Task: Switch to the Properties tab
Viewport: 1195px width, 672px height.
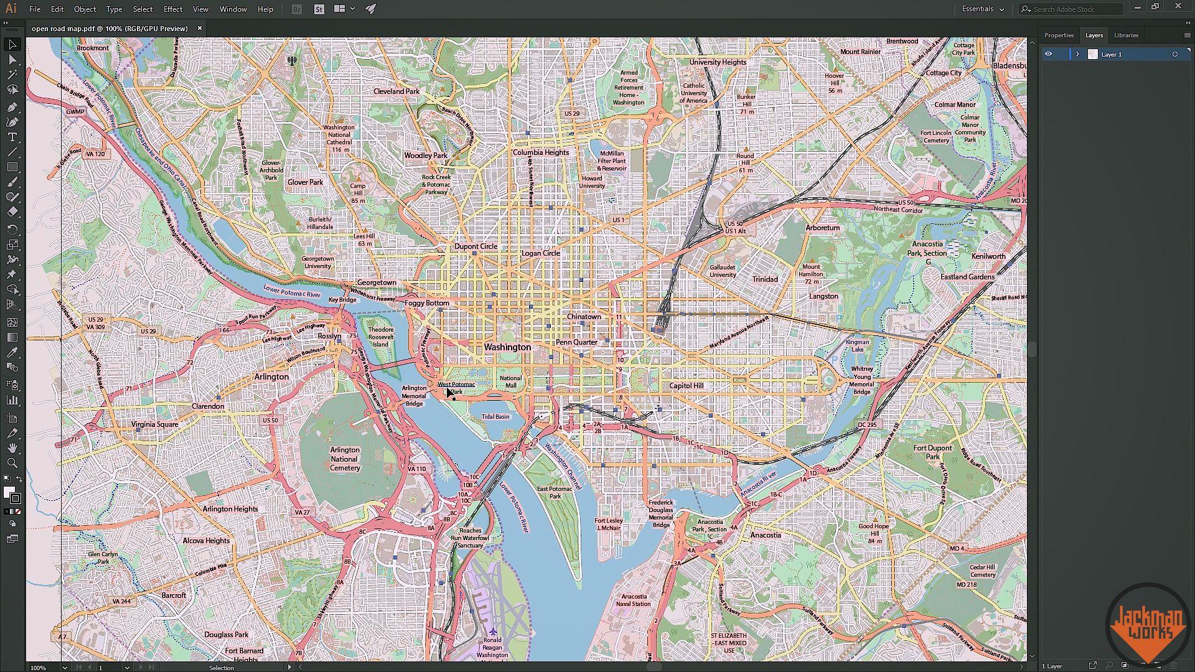Action: pos(1059,35)
